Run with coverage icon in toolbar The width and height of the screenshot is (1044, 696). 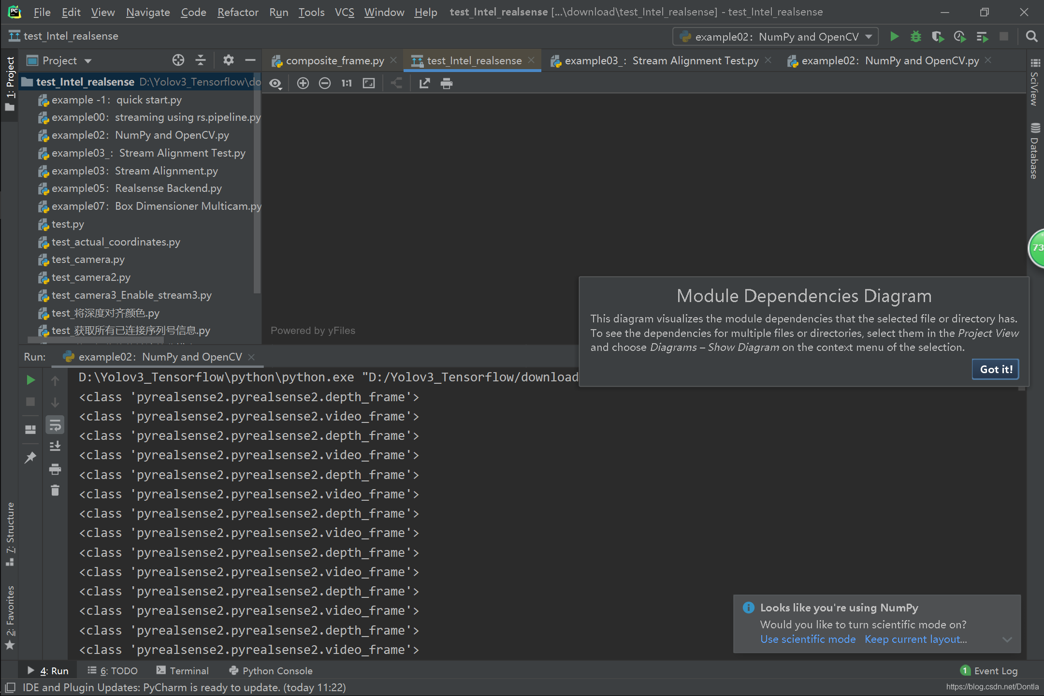(x=938, y=37)
